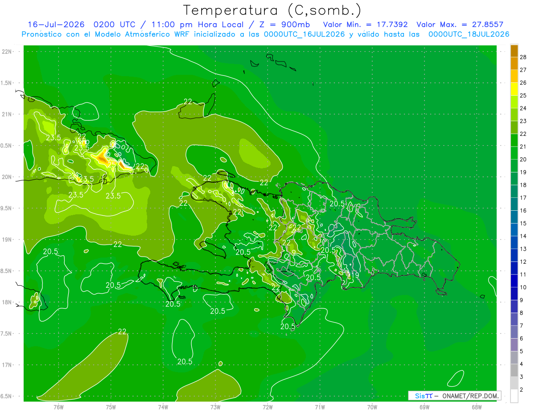Screen dimensions: 535x413
Task: Click the colorbar label "28"
Action: [x=523, y=57]
